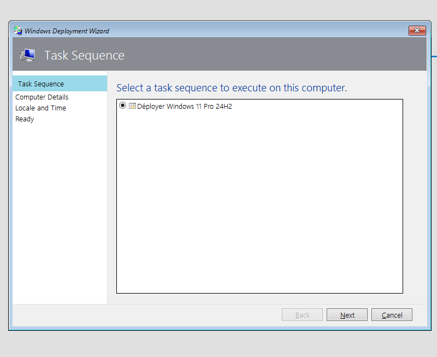
Task: Close the wizard with the red X button
Action: tap(417, 31)
